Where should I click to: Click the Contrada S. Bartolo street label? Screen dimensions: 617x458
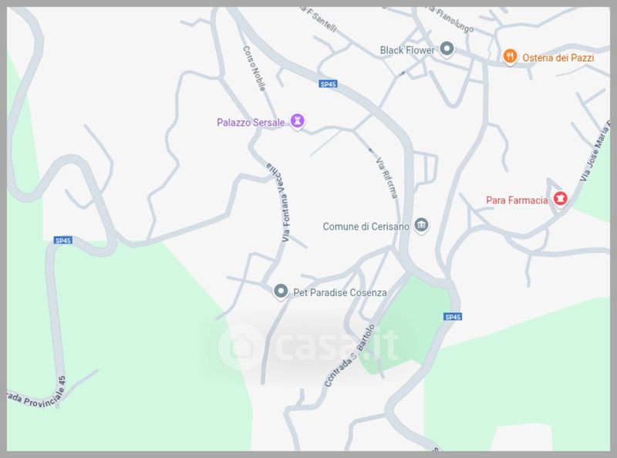pos(349,355)
